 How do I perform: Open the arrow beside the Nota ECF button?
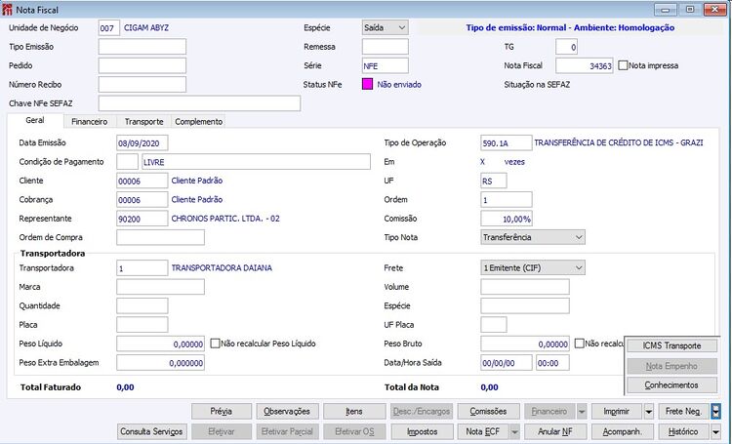coord(514,432)
